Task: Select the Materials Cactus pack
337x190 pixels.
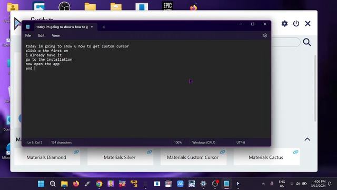Action: (x=266, y=157)
